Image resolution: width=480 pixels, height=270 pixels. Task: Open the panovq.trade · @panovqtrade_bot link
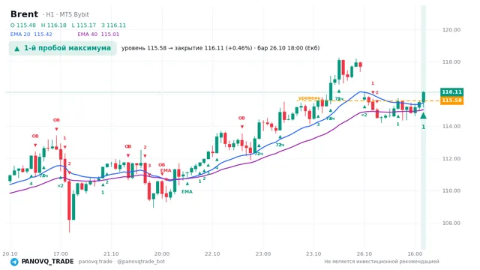[x=121, y=262]
